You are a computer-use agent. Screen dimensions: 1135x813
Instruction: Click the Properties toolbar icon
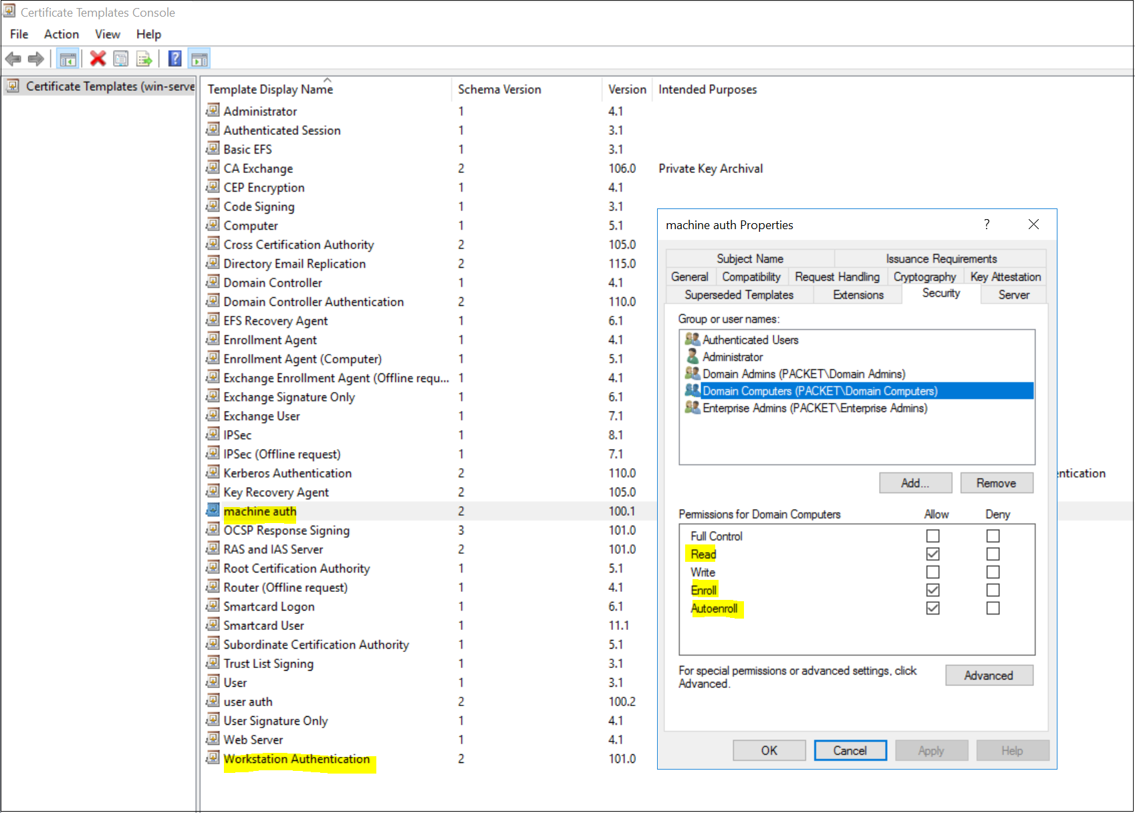[121, 59]
